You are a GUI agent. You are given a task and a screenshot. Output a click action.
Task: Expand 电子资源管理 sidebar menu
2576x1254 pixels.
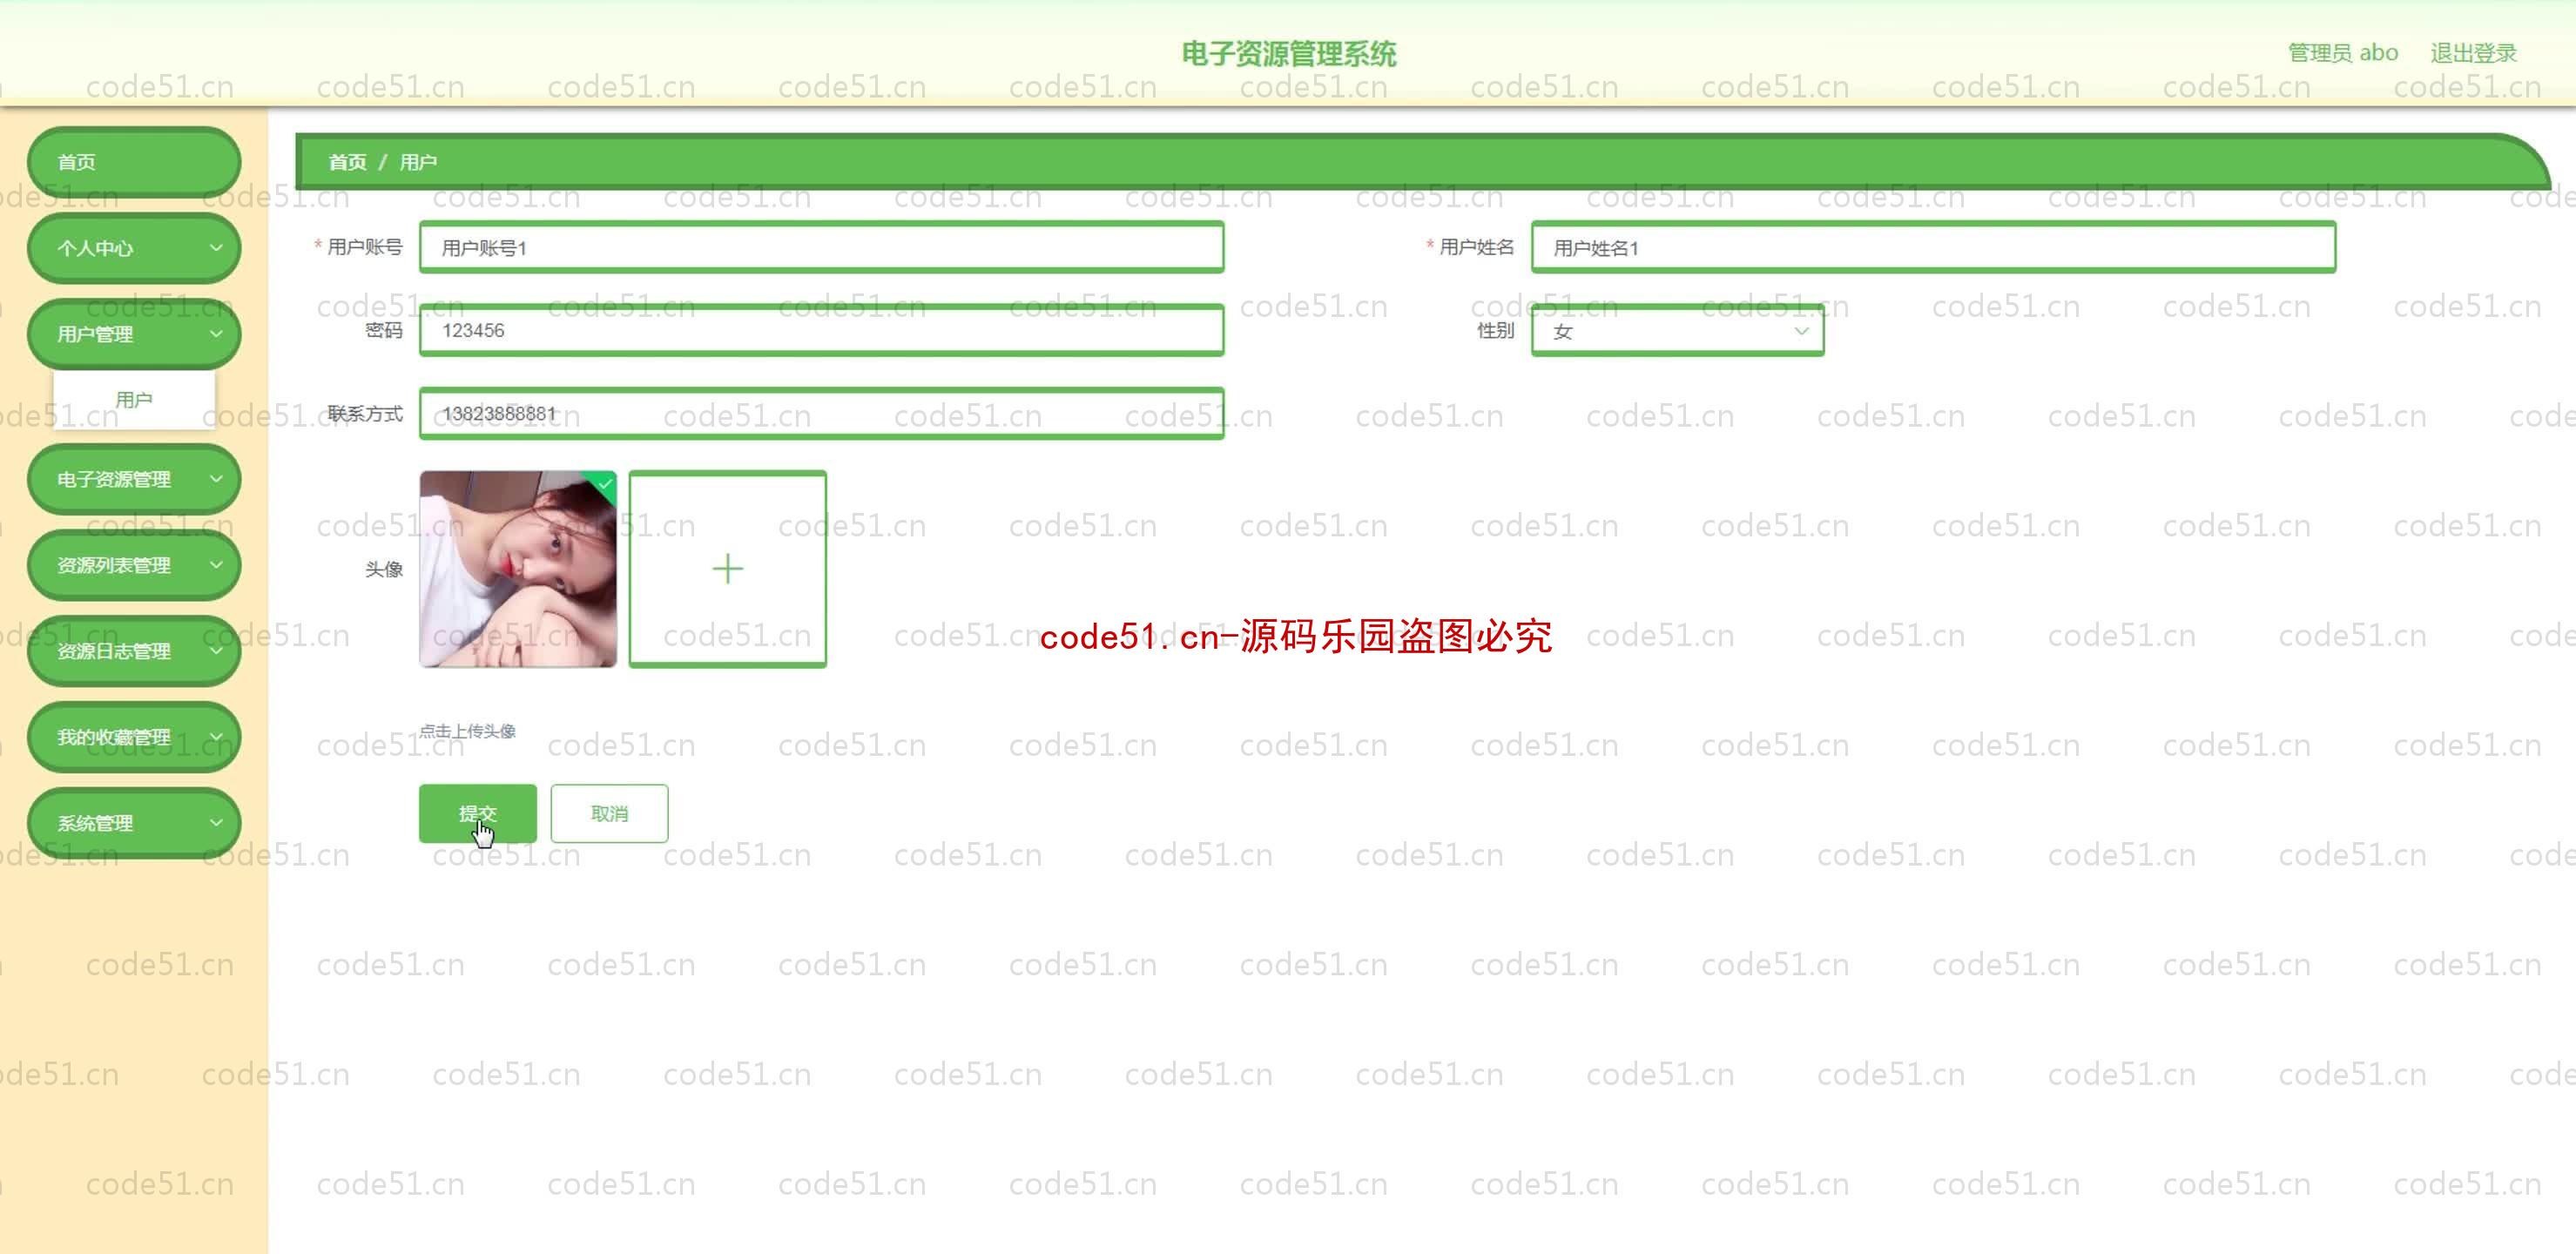click(131, 478)
